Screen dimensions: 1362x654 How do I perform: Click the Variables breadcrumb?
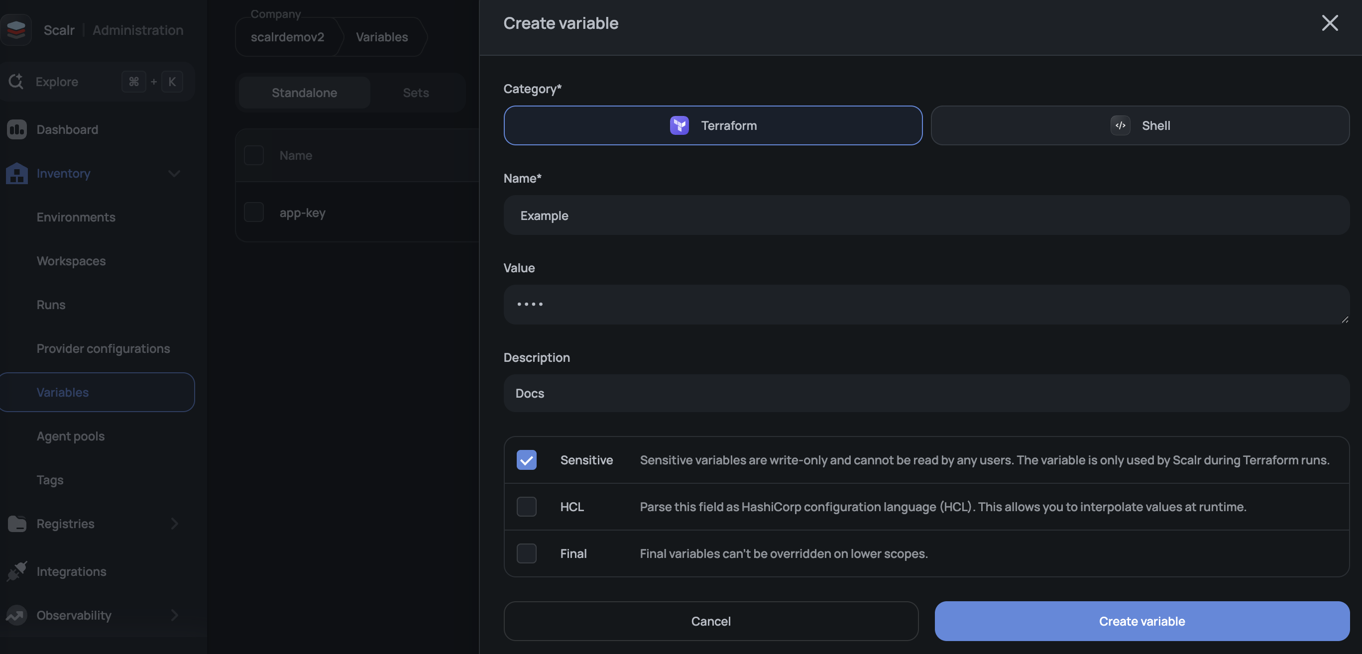pyautogui.click(x=381, y=36)
